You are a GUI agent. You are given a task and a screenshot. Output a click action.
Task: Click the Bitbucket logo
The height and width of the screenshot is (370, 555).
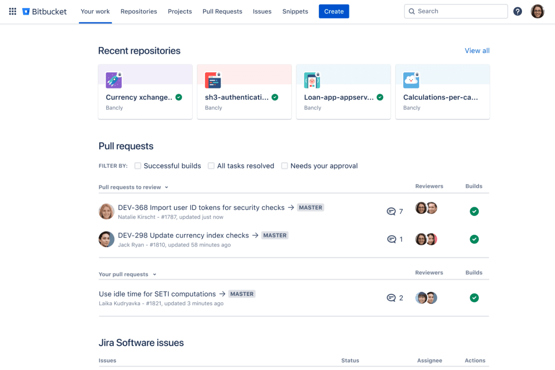44,12
